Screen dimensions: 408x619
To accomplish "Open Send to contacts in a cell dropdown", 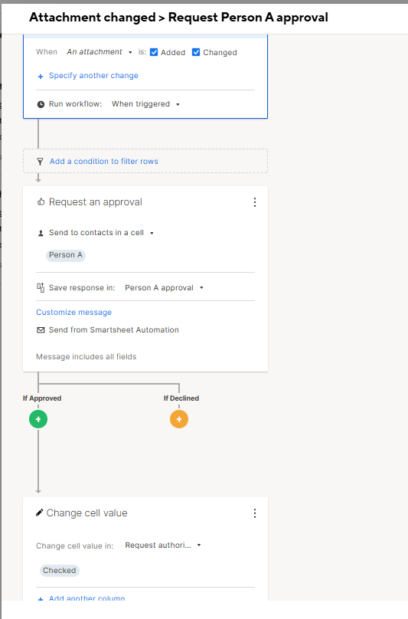I will [x=101, y=233].
